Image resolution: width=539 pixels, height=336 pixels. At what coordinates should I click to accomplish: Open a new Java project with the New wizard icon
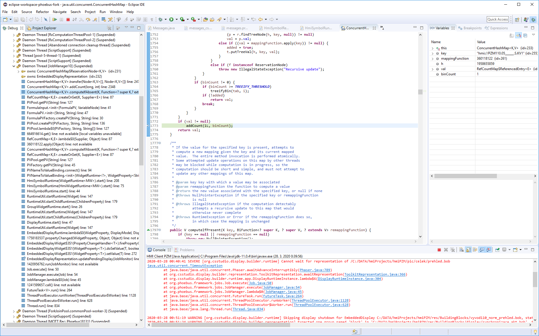pyautogui.click(x=5, y=19)
